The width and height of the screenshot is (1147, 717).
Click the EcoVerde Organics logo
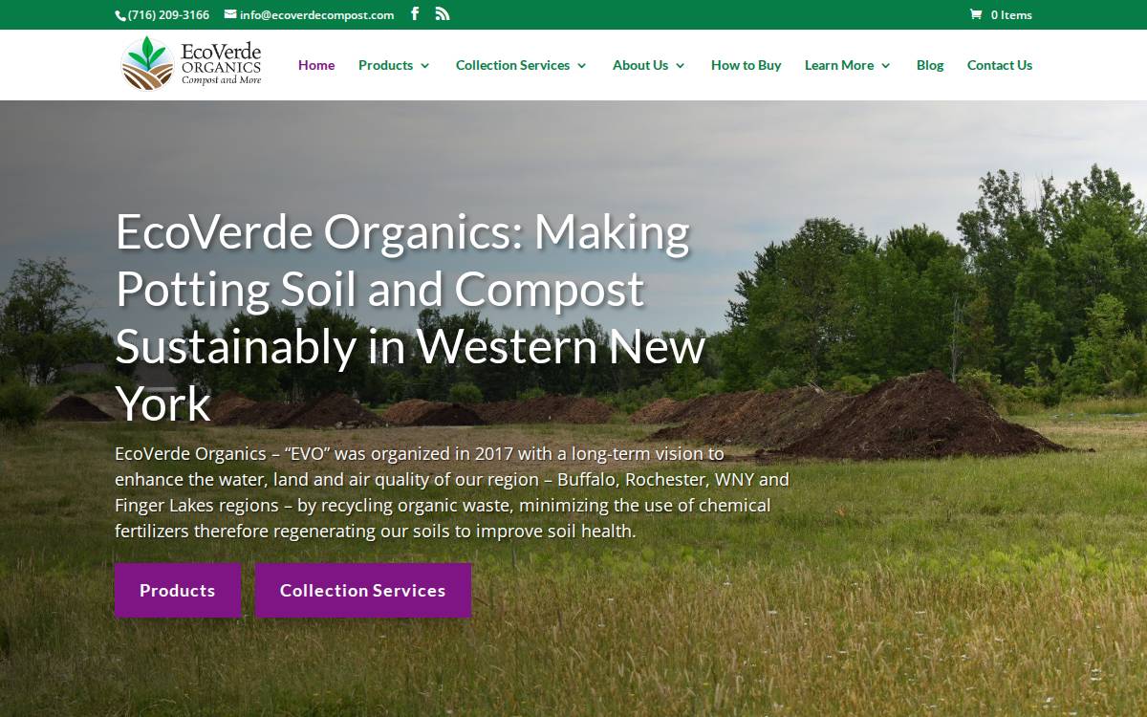[191, 64]
